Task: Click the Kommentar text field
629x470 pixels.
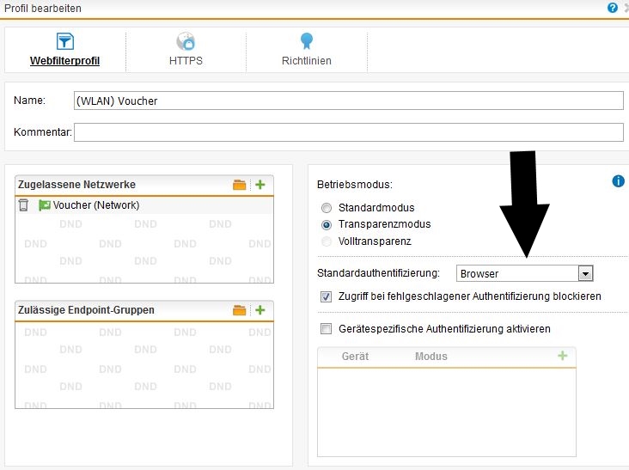Action: (x=347, y=132)
